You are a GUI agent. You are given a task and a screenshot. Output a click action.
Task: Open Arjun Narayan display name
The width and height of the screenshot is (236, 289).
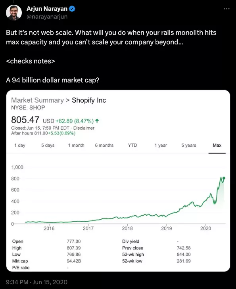(47, 9)
